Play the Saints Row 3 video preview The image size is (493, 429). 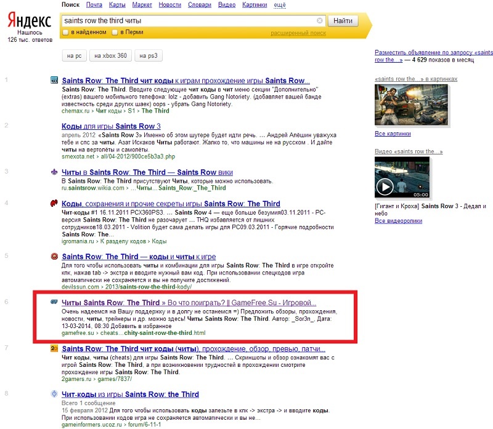click(385, 187)
